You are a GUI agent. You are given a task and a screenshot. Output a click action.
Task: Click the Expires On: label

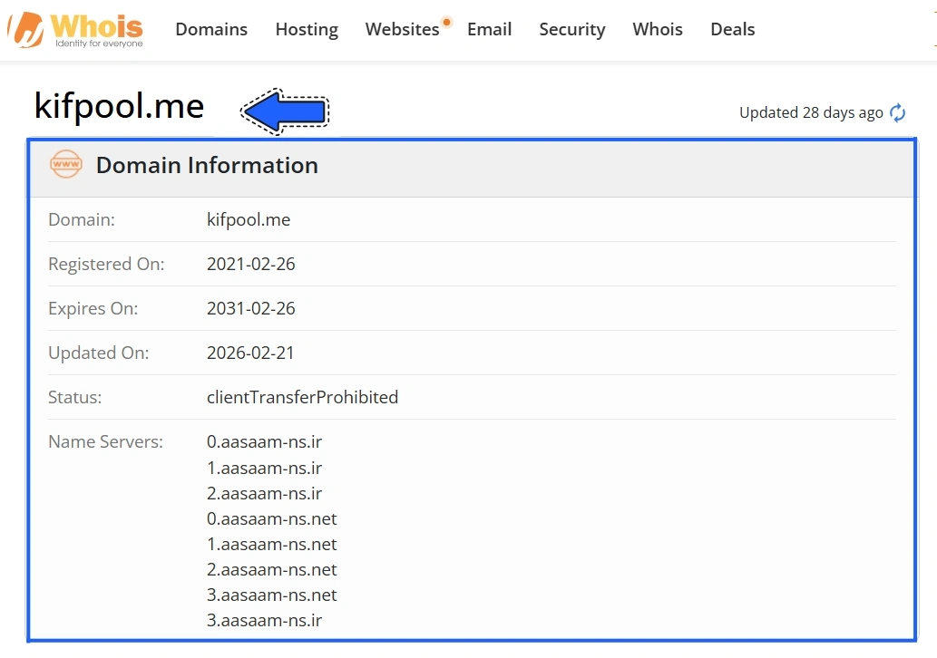(93, 309)
